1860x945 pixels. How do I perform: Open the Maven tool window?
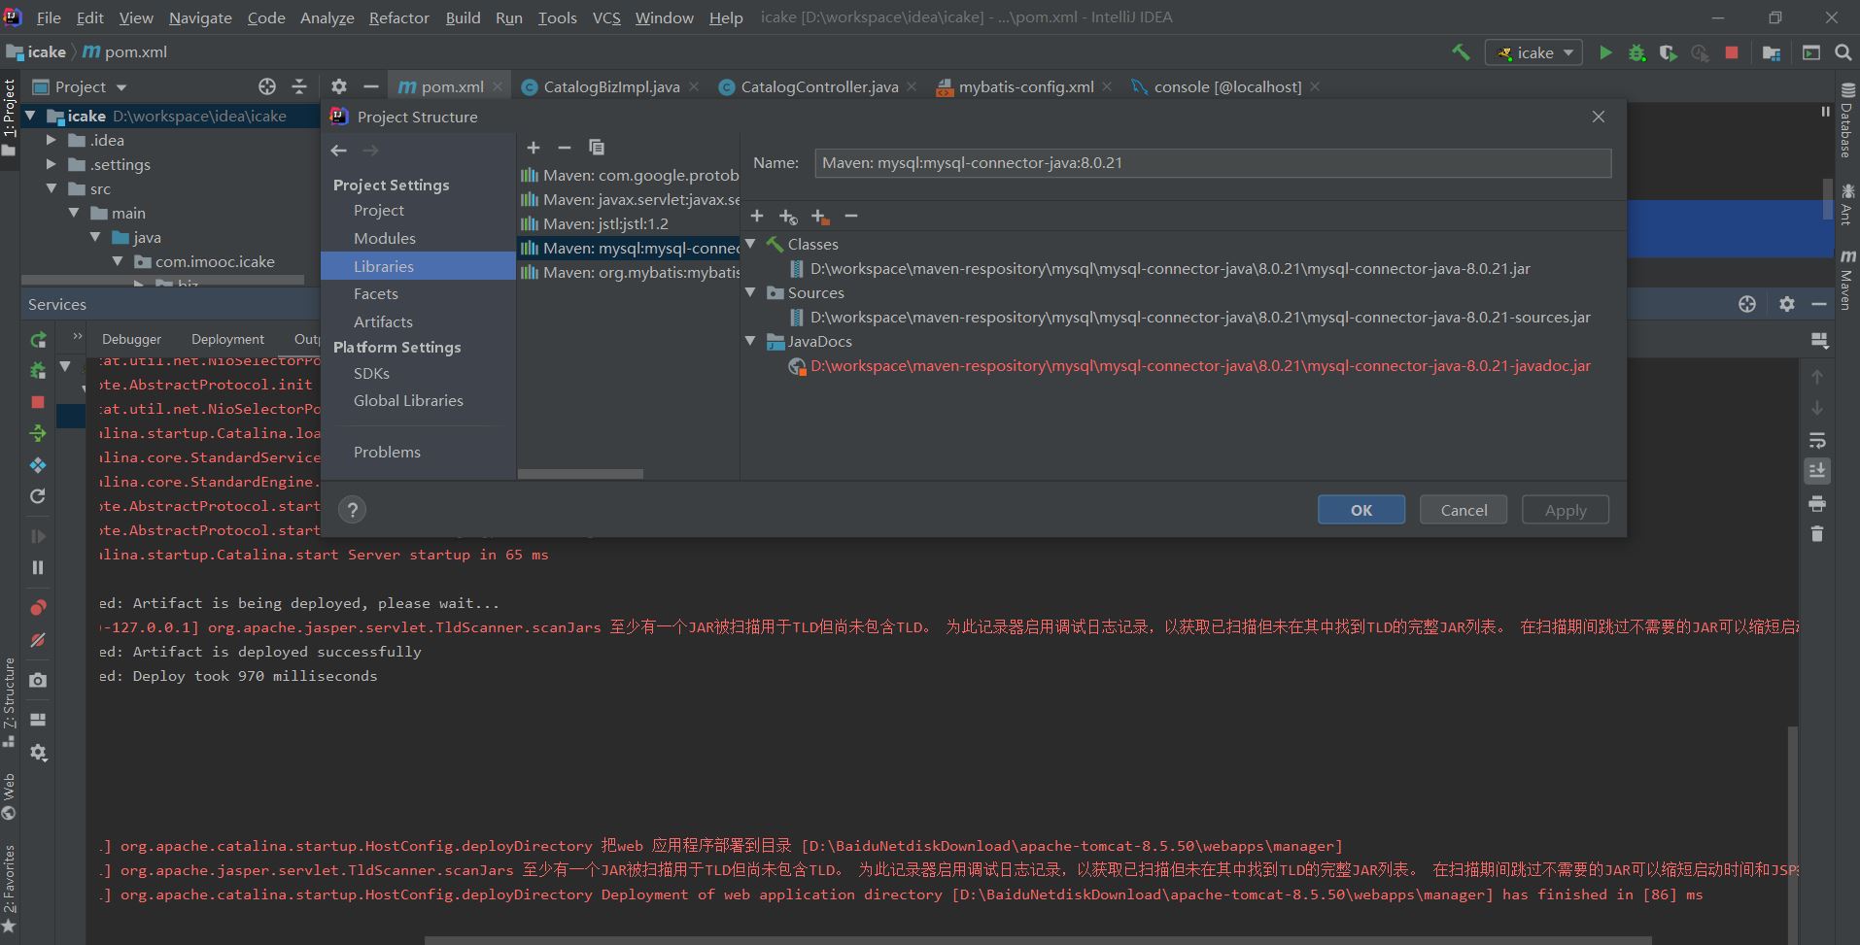click(x=1846, y=280)
